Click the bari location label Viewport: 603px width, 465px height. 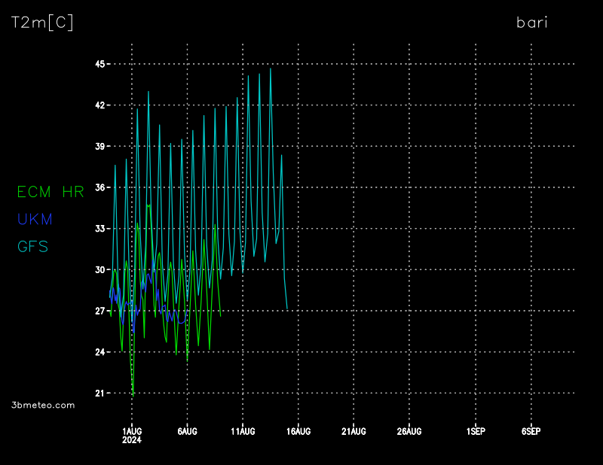click(x=531, y=23)
